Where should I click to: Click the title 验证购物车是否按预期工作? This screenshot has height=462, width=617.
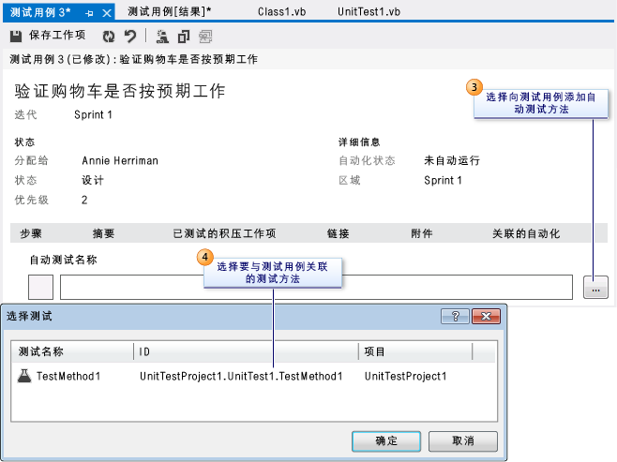[x=120, y=91]
